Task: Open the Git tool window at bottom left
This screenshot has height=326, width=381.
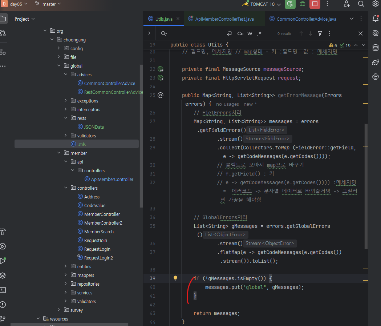Action: 3,319
